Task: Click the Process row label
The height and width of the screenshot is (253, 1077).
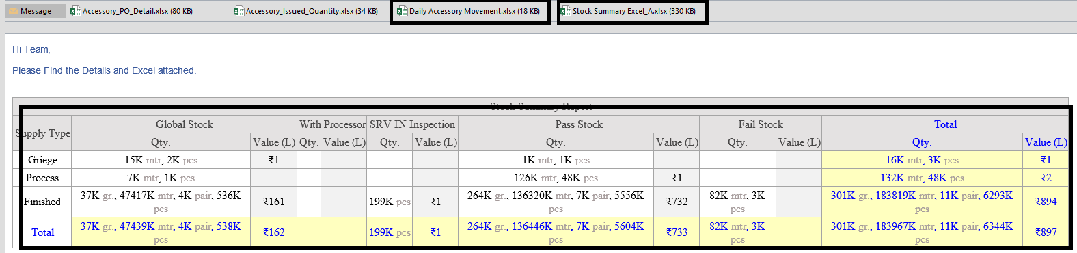Action: [42, 178]
